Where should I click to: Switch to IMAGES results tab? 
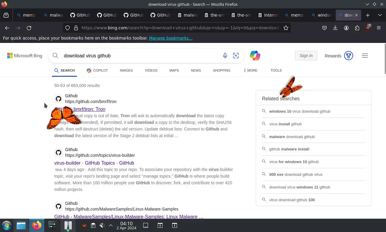(126, 70)
